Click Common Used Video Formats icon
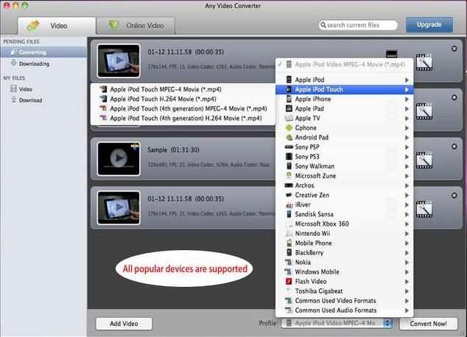Viewport: 467px width, 337px height. (289, 301)
